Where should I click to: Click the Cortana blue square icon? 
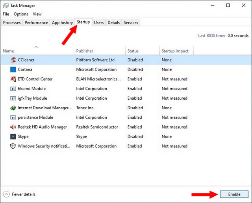13,69
